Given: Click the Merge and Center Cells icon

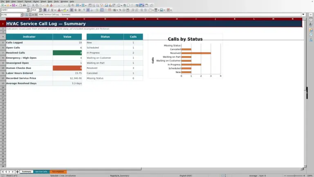Looking at the screenshot, I should point(102,10).
